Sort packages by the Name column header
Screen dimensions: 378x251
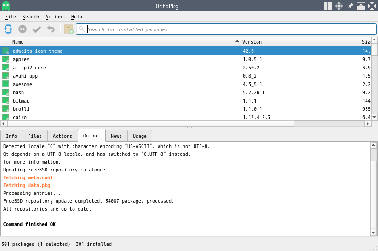tap(126, 42)
